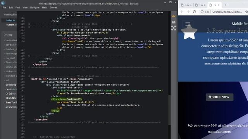Viewport: 248px width, 139px height.
Task: Open the Navigate menu in Brackets
Action: tap(35, 7)
